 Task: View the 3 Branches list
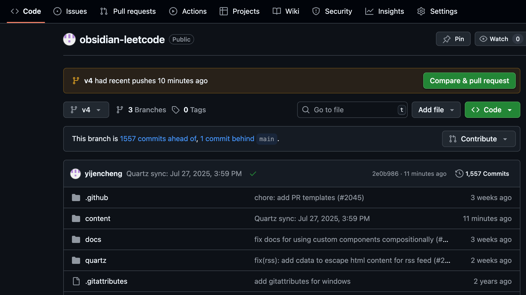tap(141, 110)
